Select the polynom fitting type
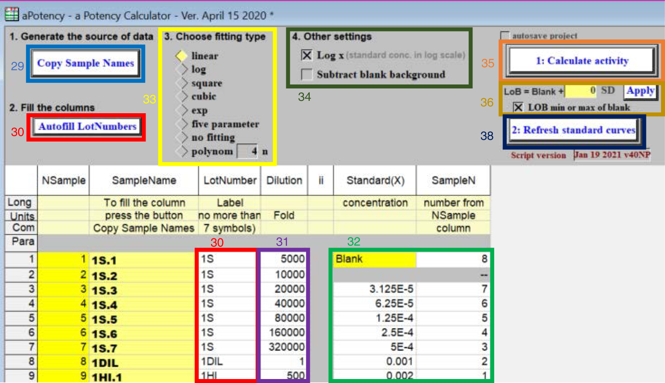Image resolution: width=665 pixels, height=383 pixels. point(181,151)
